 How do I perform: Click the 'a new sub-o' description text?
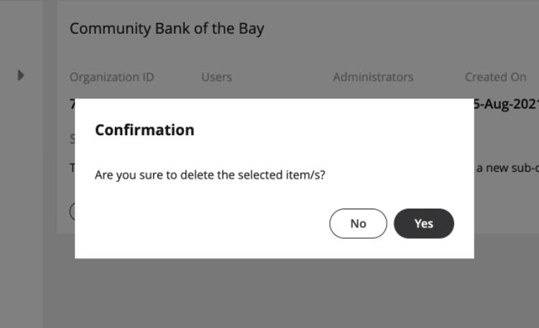[x=507, y=168]
